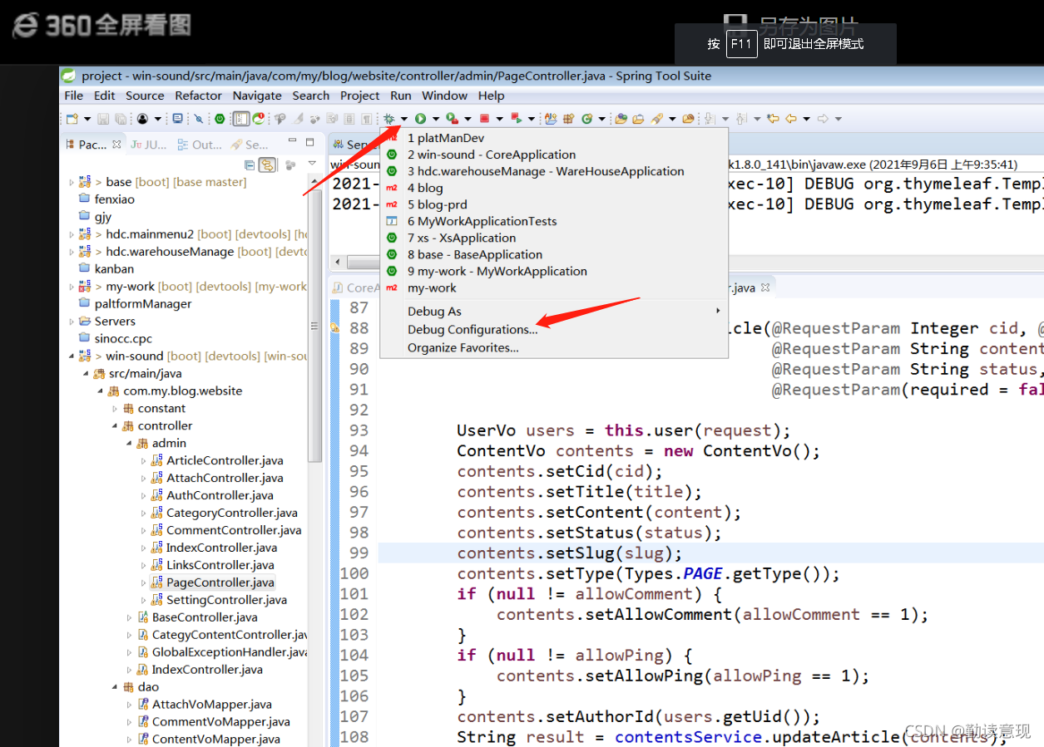
Task: Open the Run launch dropdown arrow
Action: [x=435, y=119]
